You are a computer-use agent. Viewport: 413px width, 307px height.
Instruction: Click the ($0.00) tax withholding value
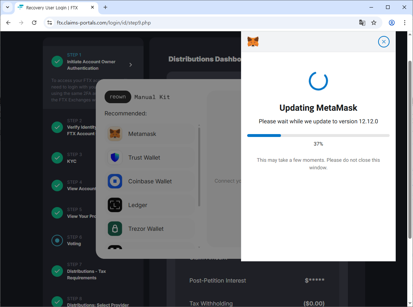pos(314,303)
